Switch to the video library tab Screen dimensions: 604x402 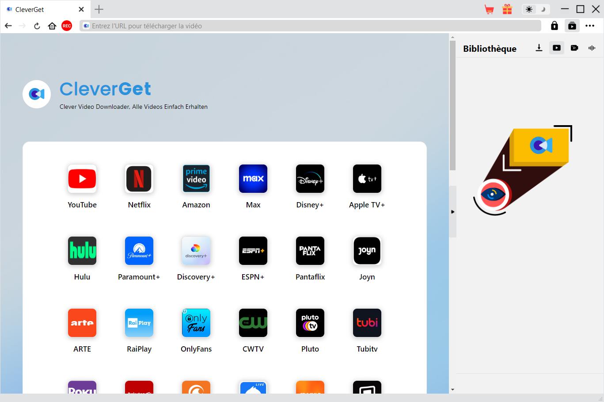(x=556, y=48)
